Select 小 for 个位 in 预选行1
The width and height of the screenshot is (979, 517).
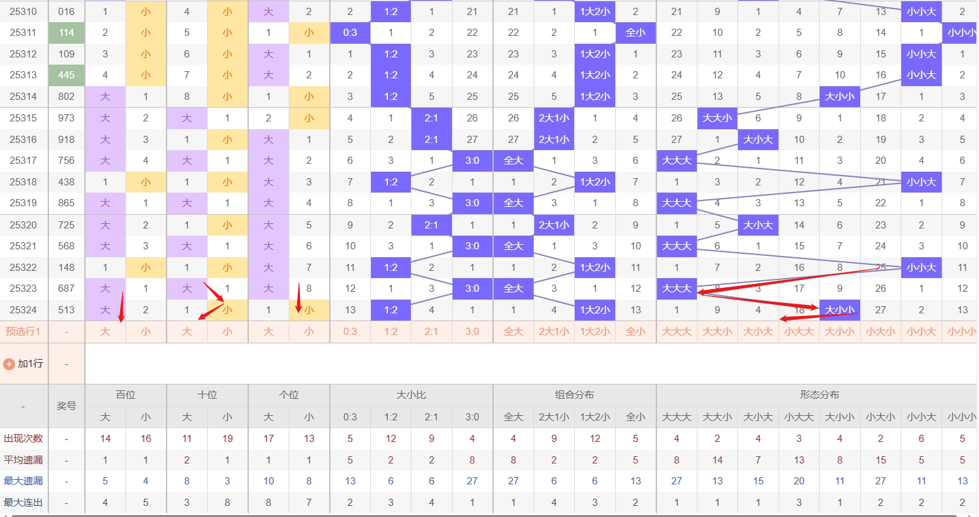309,332
